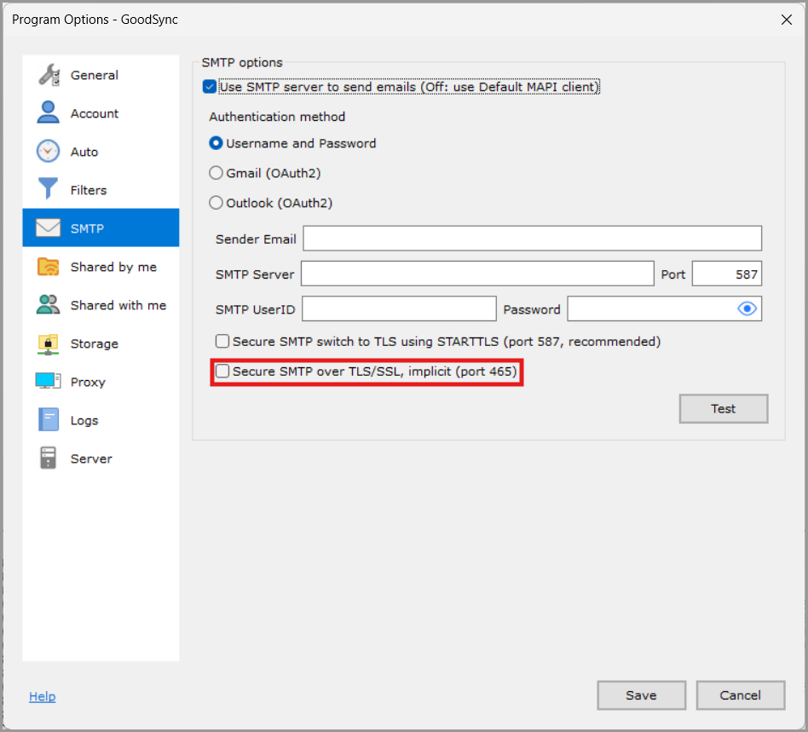Open the General options page
Viewport: 808px width, 732px height.
click(x=101, y=75)
